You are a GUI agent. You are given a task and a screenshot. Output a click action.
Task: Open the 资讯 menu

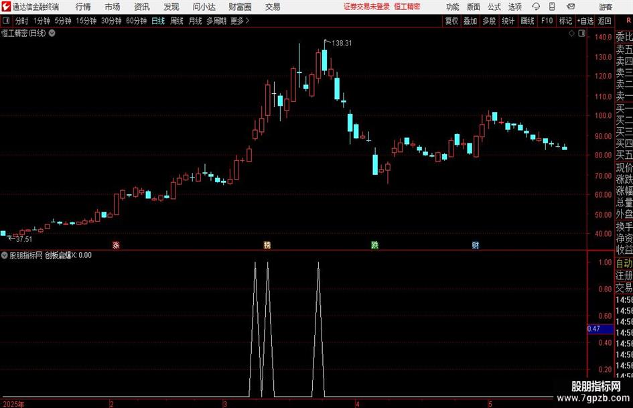coord(142,7)
